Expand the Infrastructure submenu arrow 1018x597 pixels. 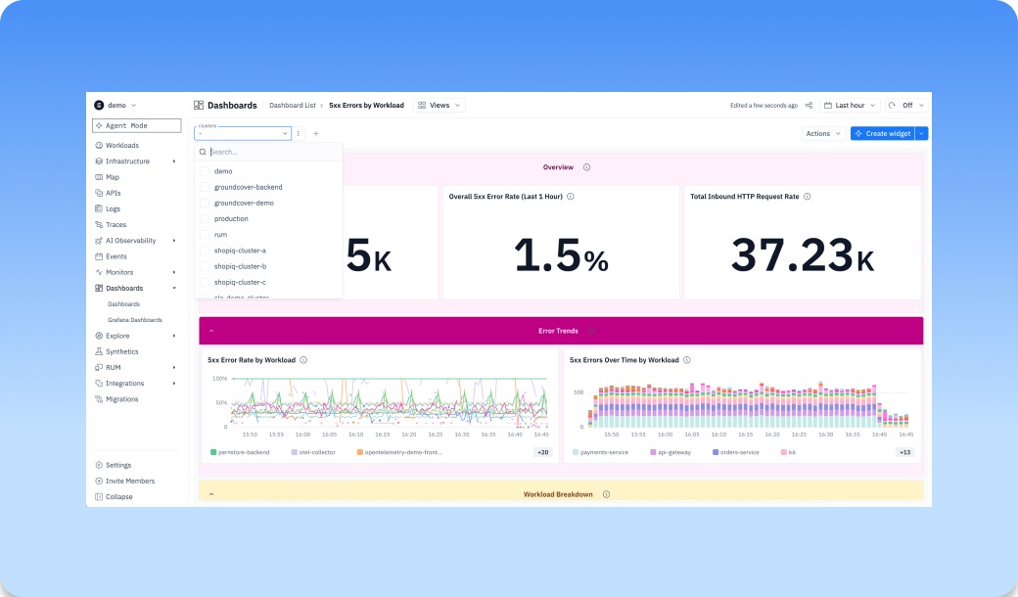(174, 161)
